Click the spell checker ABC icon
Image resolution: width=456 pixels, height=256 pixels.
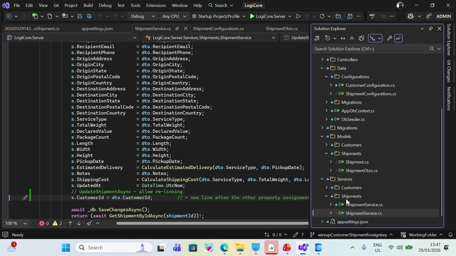pos(372,16)
